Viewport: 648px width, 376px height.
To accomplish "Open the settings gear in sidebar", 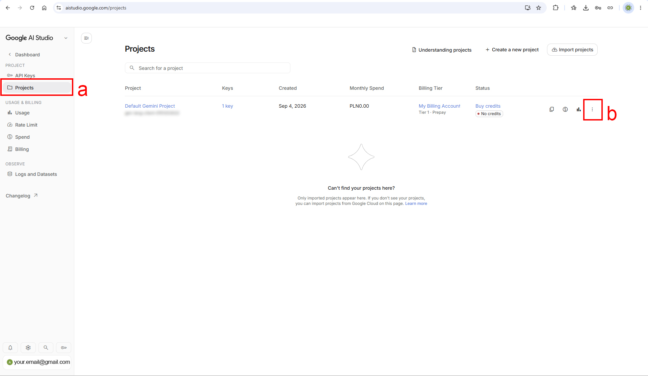I will point(28,348).
